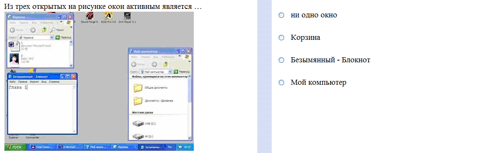Click the Корзина file list scrollbar

[71, 54]
